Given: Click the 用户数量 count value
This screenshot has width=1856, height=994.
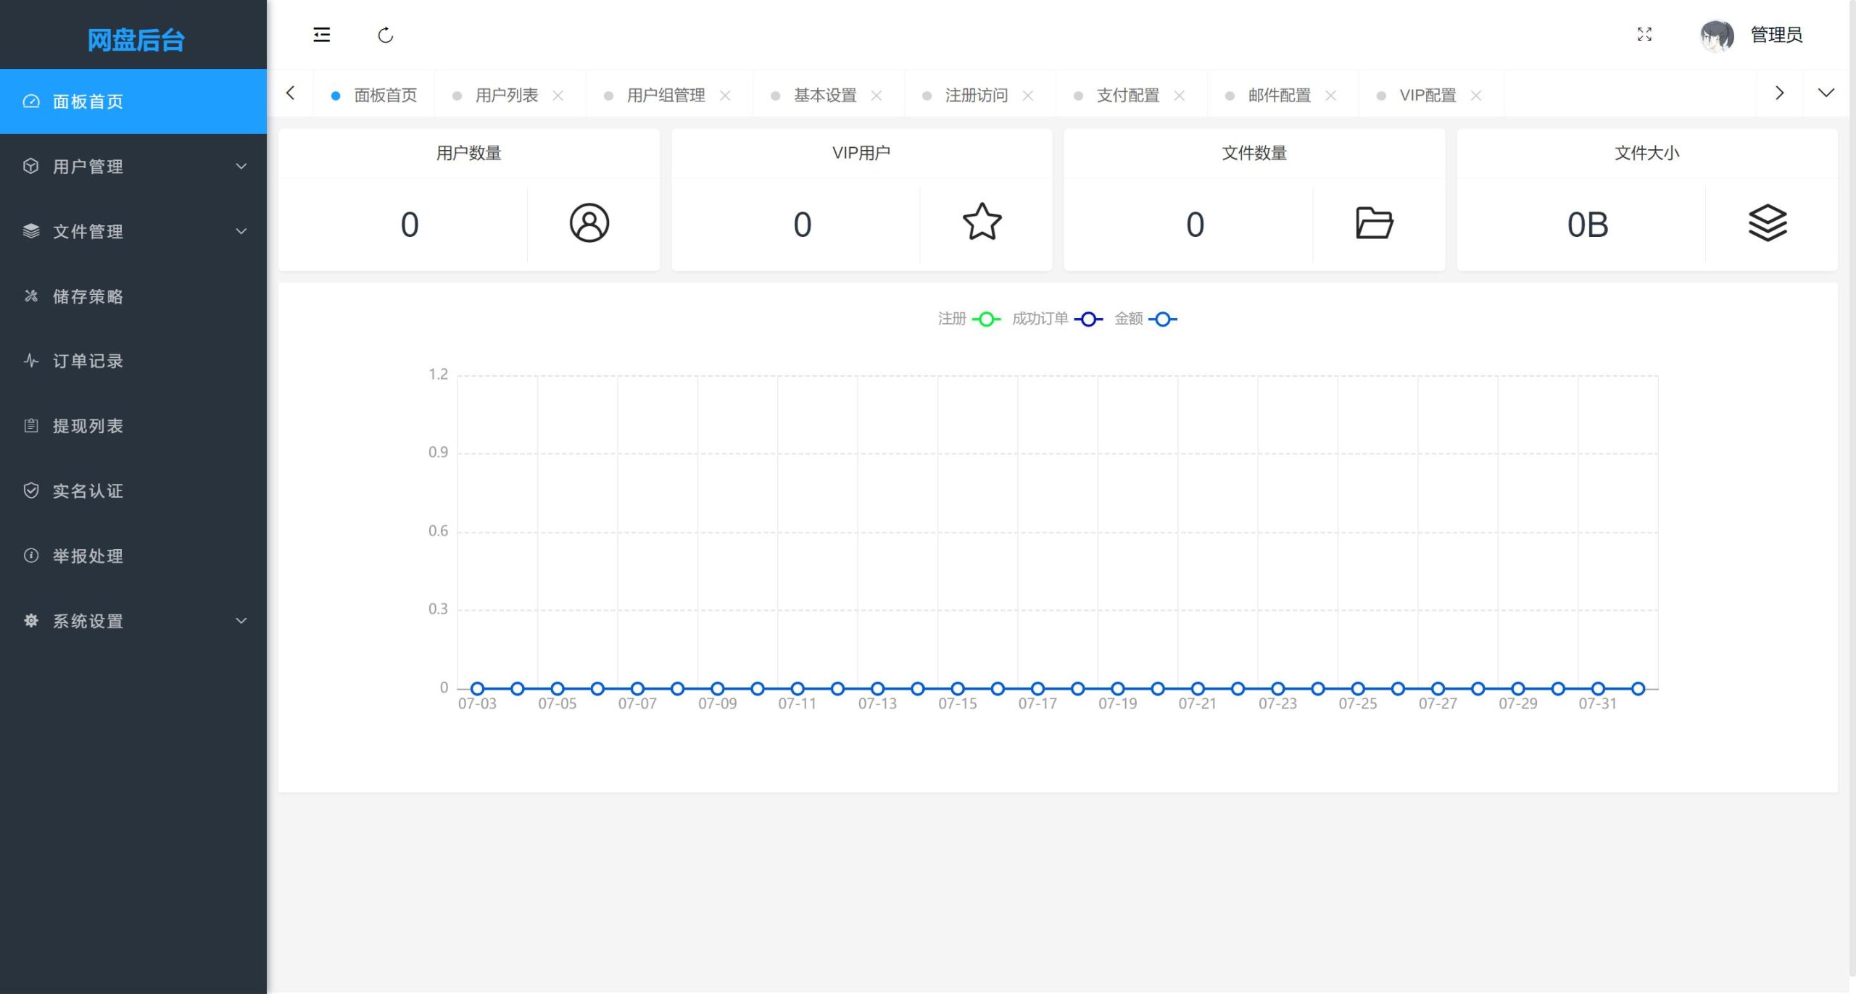Looking at the screenshot, I should click(x=410, y=225).
